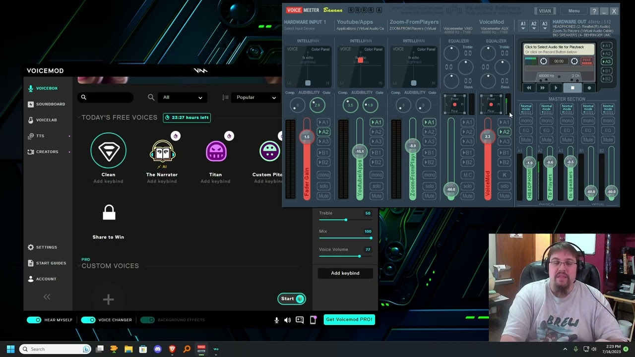
Task: Open Windows Start menu
Action: [10, 349]
